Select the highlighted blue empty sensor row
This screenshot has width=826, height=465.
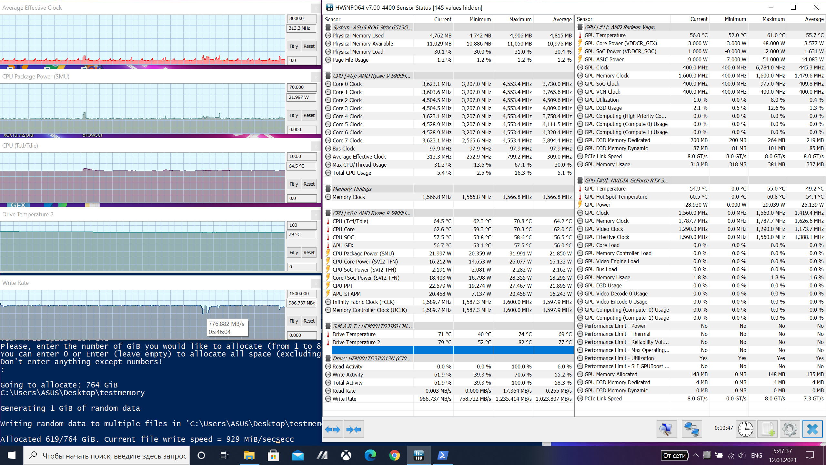coord(452,350)
